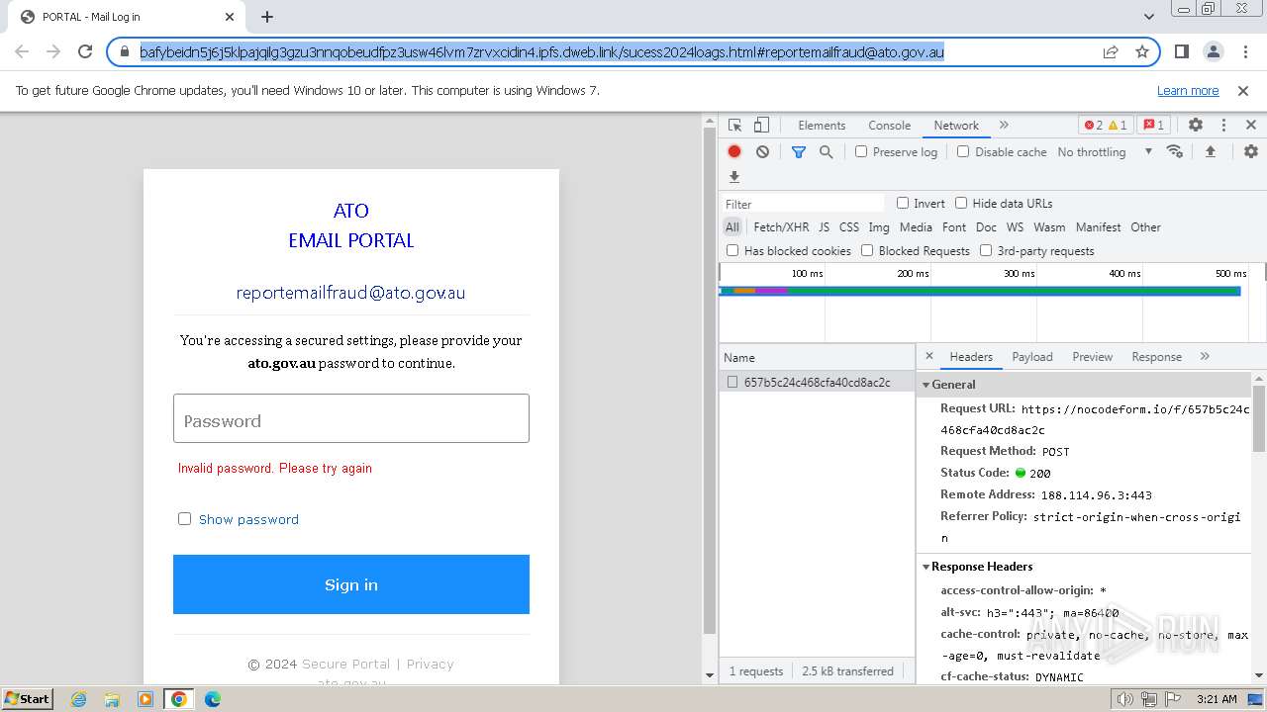Check the Invert filter checkbox
The image size is (1267, 712).
coord(903,203)
